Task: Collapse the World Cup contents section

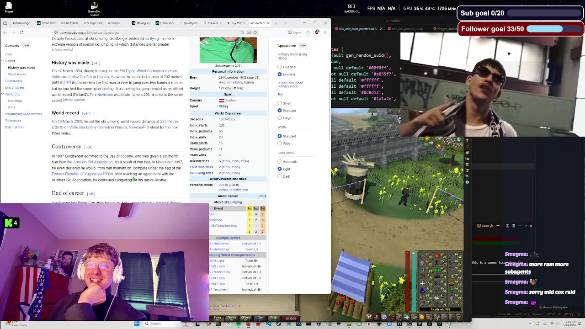Action: (x=3, y=94)
